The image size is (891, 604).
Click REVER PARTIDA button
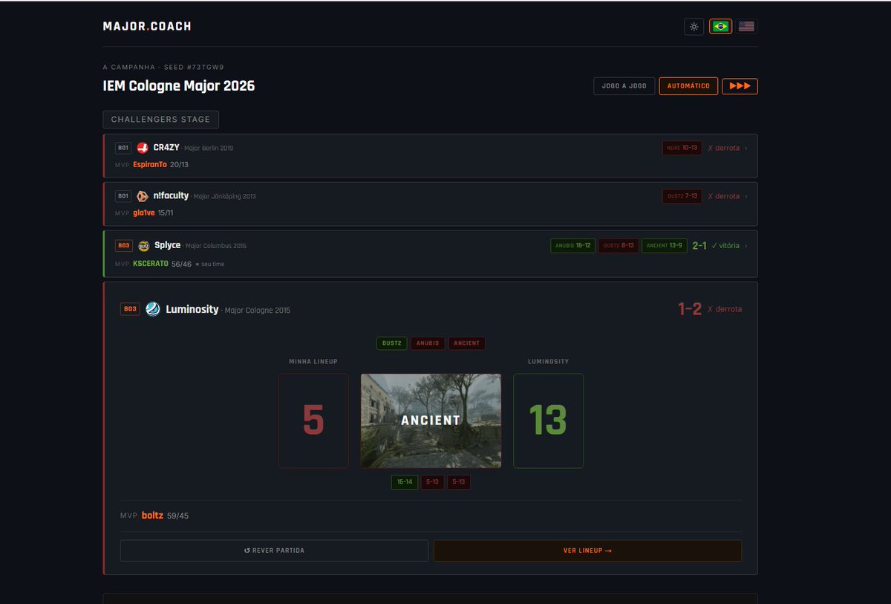click(x=274, y=551)
